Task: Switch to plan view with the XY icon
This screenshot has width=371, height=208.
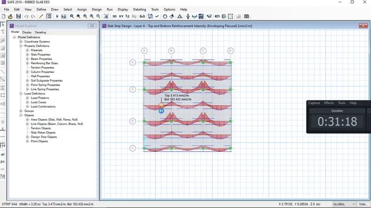Action: 121,16
